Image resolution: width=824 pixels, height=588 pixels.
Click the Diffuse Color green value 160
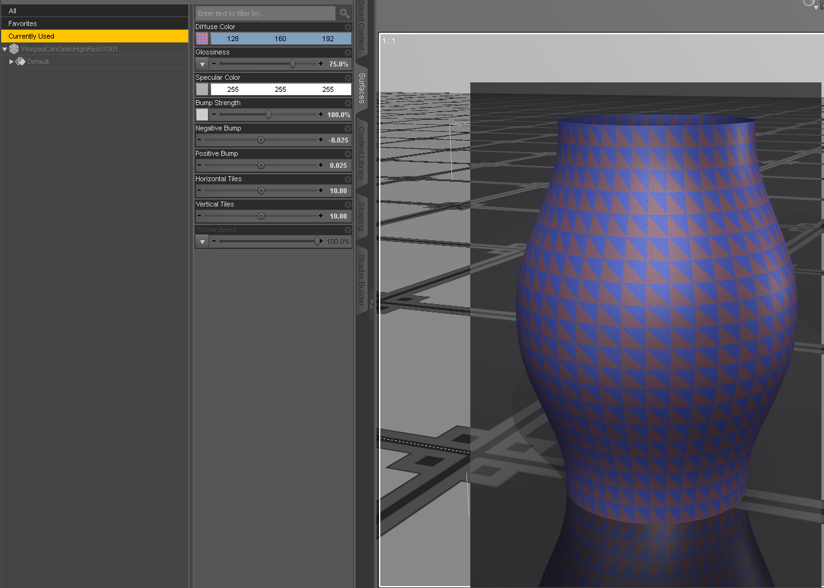click(x=280, y=39)
